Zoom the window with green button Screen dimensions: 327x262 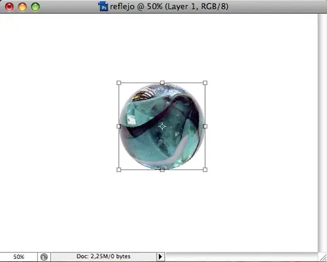pos(35,7)
